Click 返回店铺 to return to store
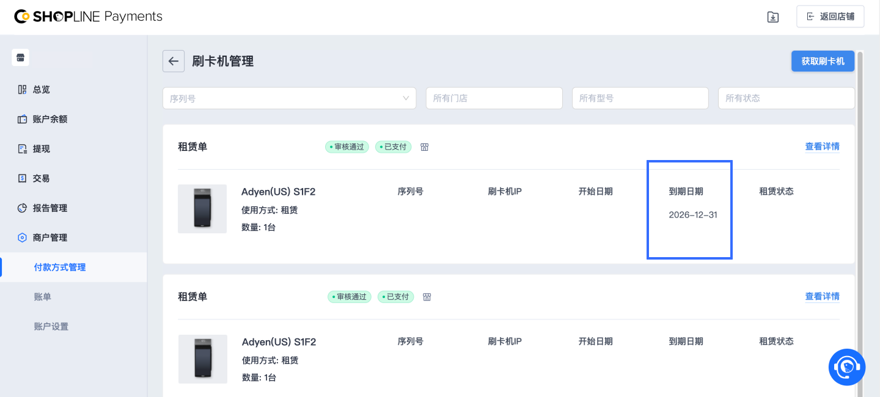Viewport: 880px width, 397px height. tap(830, 16)
